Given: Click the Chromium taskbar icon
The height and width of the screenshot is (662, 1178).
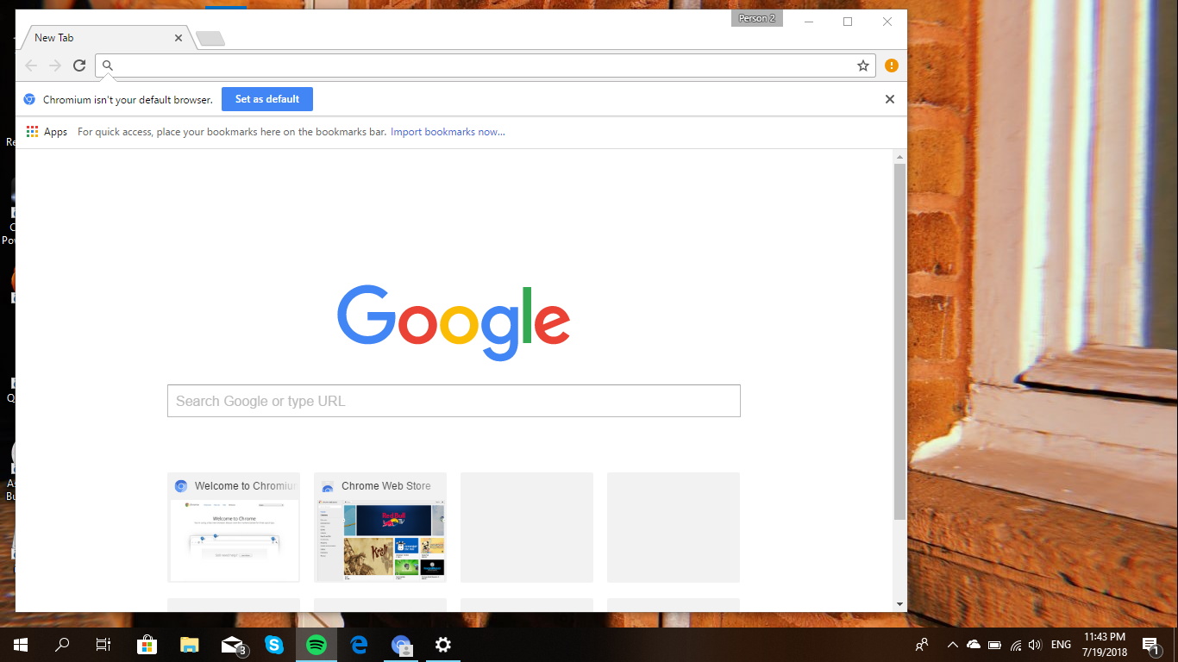Looking at the screenshot, I should (x=401, y=644).
